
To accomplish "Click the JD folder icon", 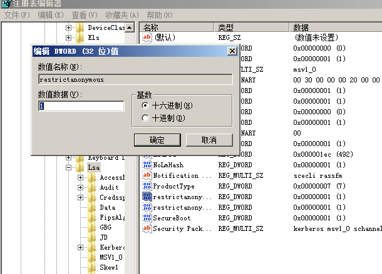I will pos(92,237).
